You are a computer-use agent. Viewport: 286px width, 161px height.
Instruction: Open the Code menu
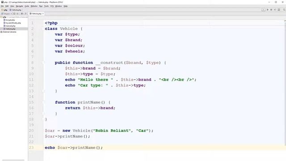pos(27,6)
